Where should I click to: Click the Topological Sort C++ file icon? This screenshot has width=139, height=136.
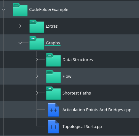click(x=53, y=127)
